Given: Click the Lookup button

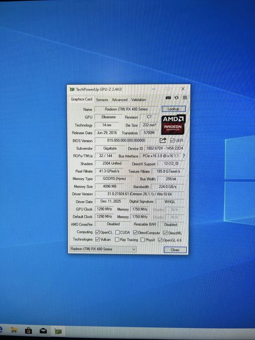Looking at the screenshot, I should (173, 109).
